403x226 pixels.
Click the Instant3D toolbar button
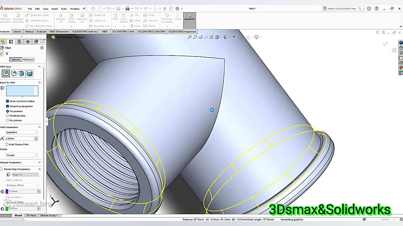(x=190, y=17)
